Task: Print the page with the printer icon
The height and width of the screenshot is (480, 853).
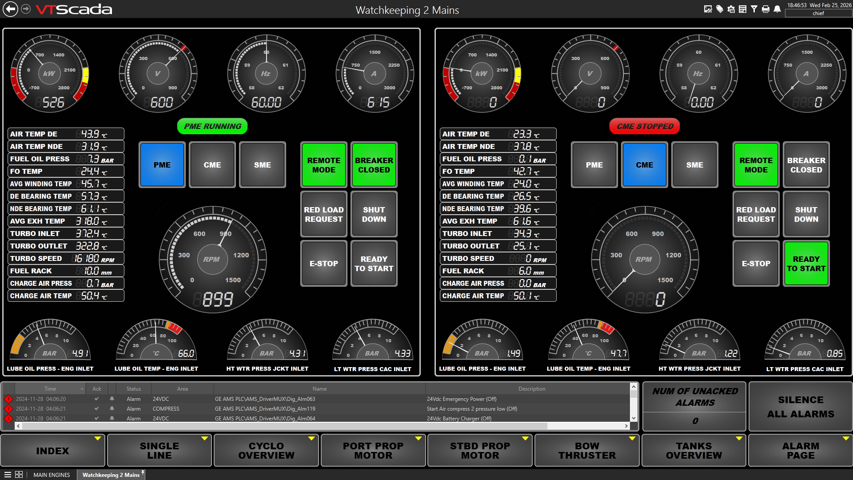Action: tap(765, 9)
